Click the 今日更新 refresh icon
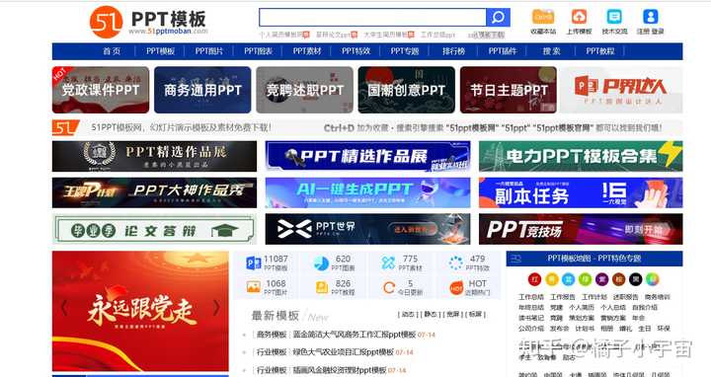711x377 pixels. (389, 287)
